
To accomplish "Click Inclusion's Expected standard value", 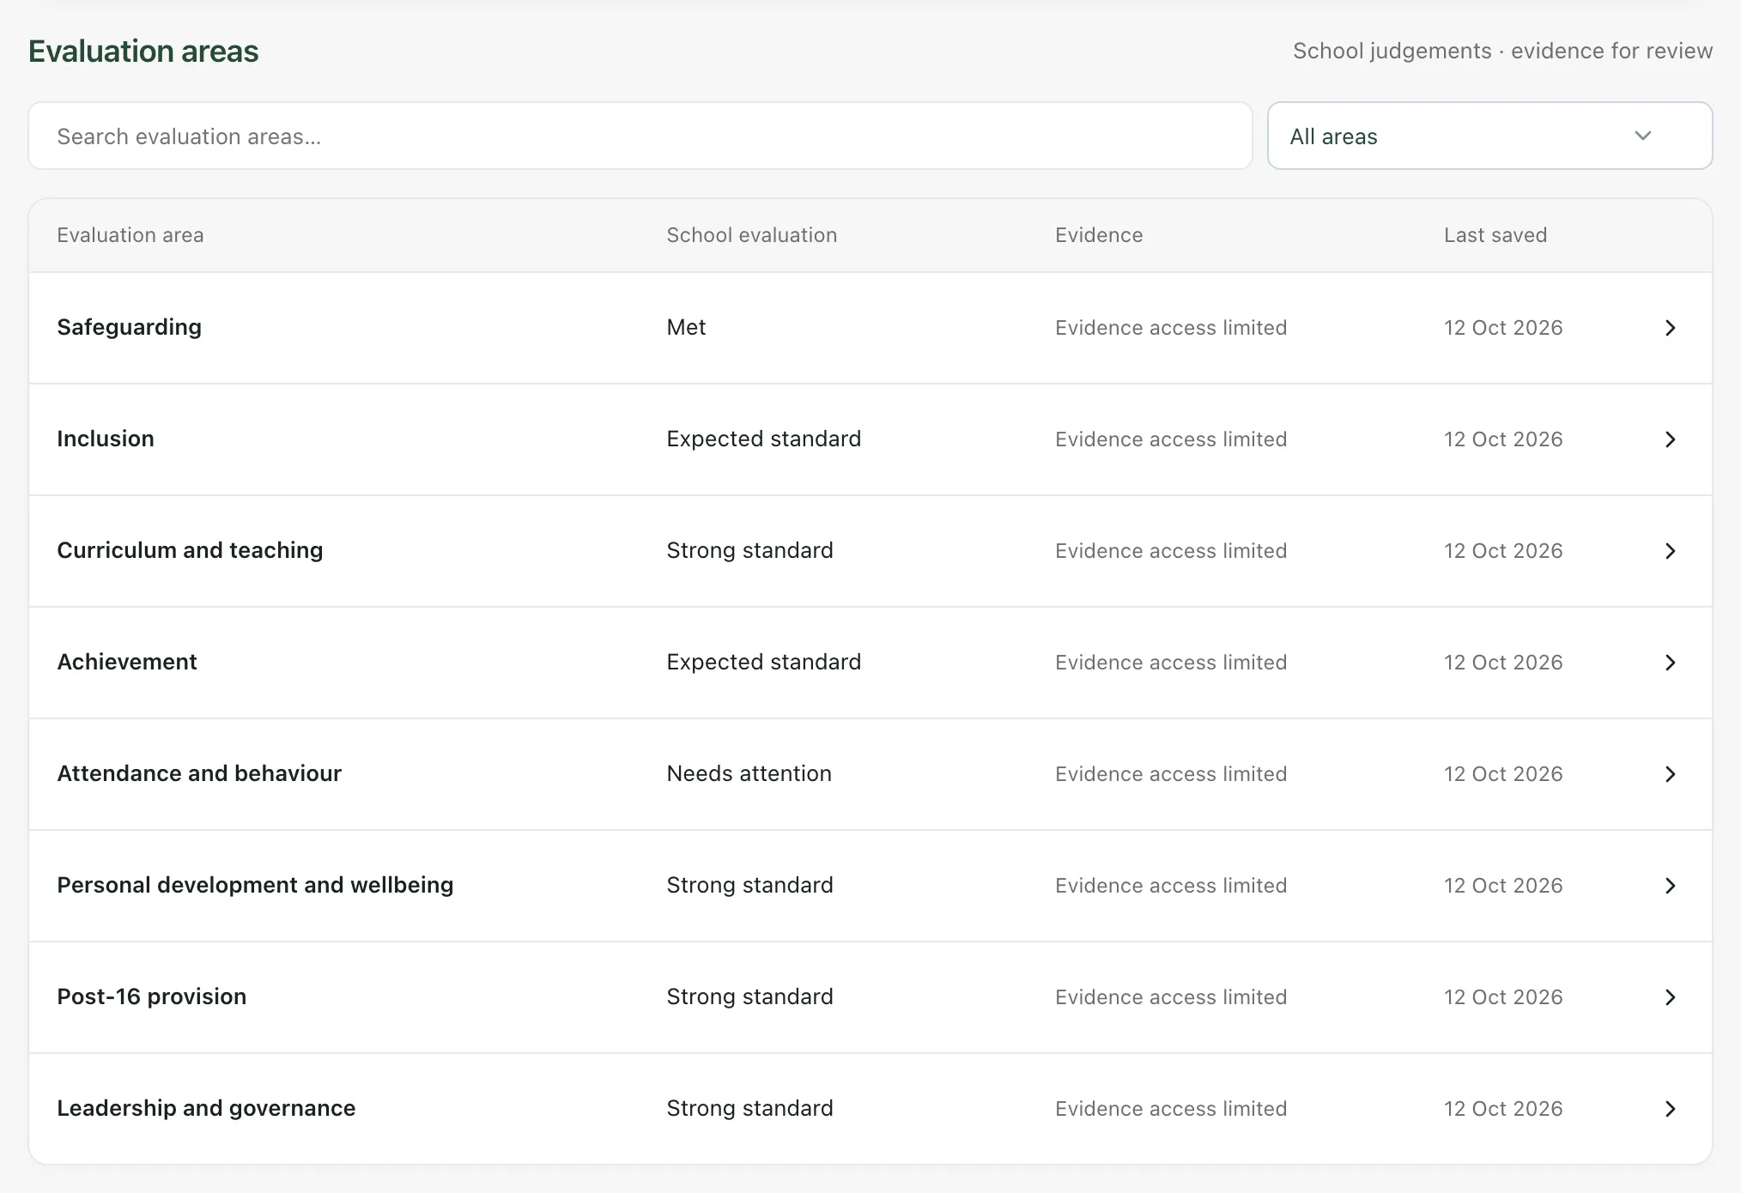I will (763, 439).
